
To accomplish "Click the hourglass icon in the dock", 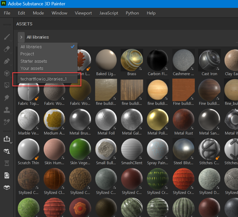I will coord(7,163).
